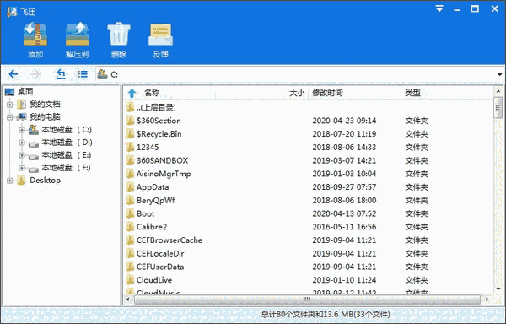Click the horizontal scrollbar thumb of the file list
506x324 pixels.
pyautogui.click(x=307, y=300)
